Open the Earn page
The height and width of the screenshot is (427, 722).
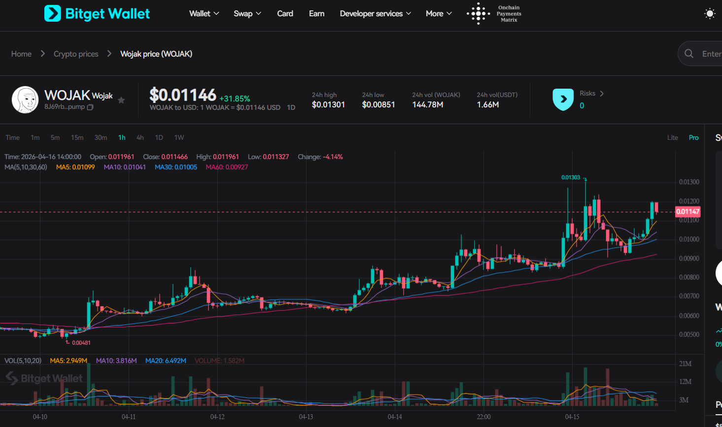[317, 14]
